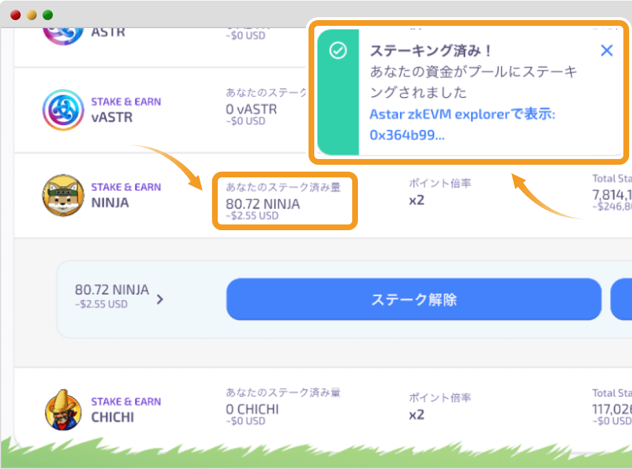Screen dimensions: 632x469
Task: Select the STAKE & EARN vASTR row title
Action: pos(126,110)
